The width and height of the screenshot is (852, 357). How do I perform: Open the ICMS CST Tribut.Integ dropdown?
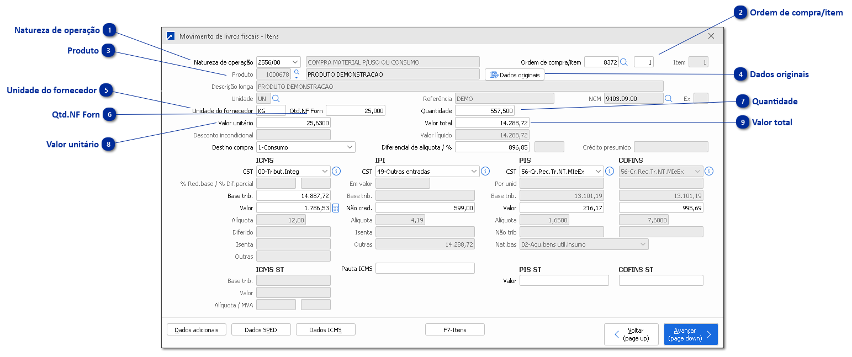point(324,172)
